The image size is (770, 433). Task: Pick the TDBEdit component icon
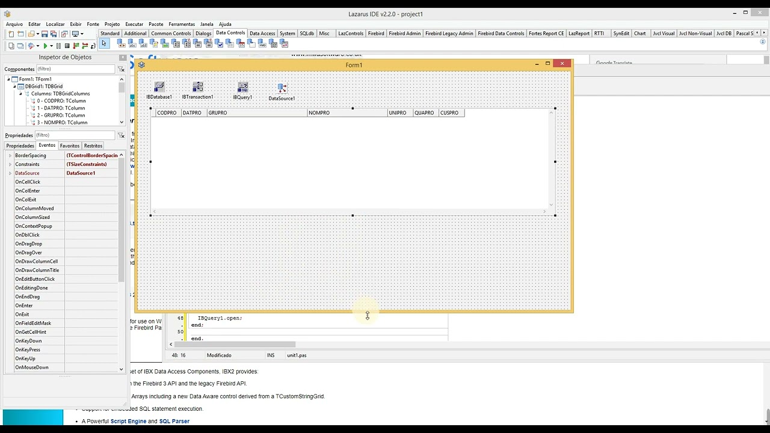coord(144,43)
